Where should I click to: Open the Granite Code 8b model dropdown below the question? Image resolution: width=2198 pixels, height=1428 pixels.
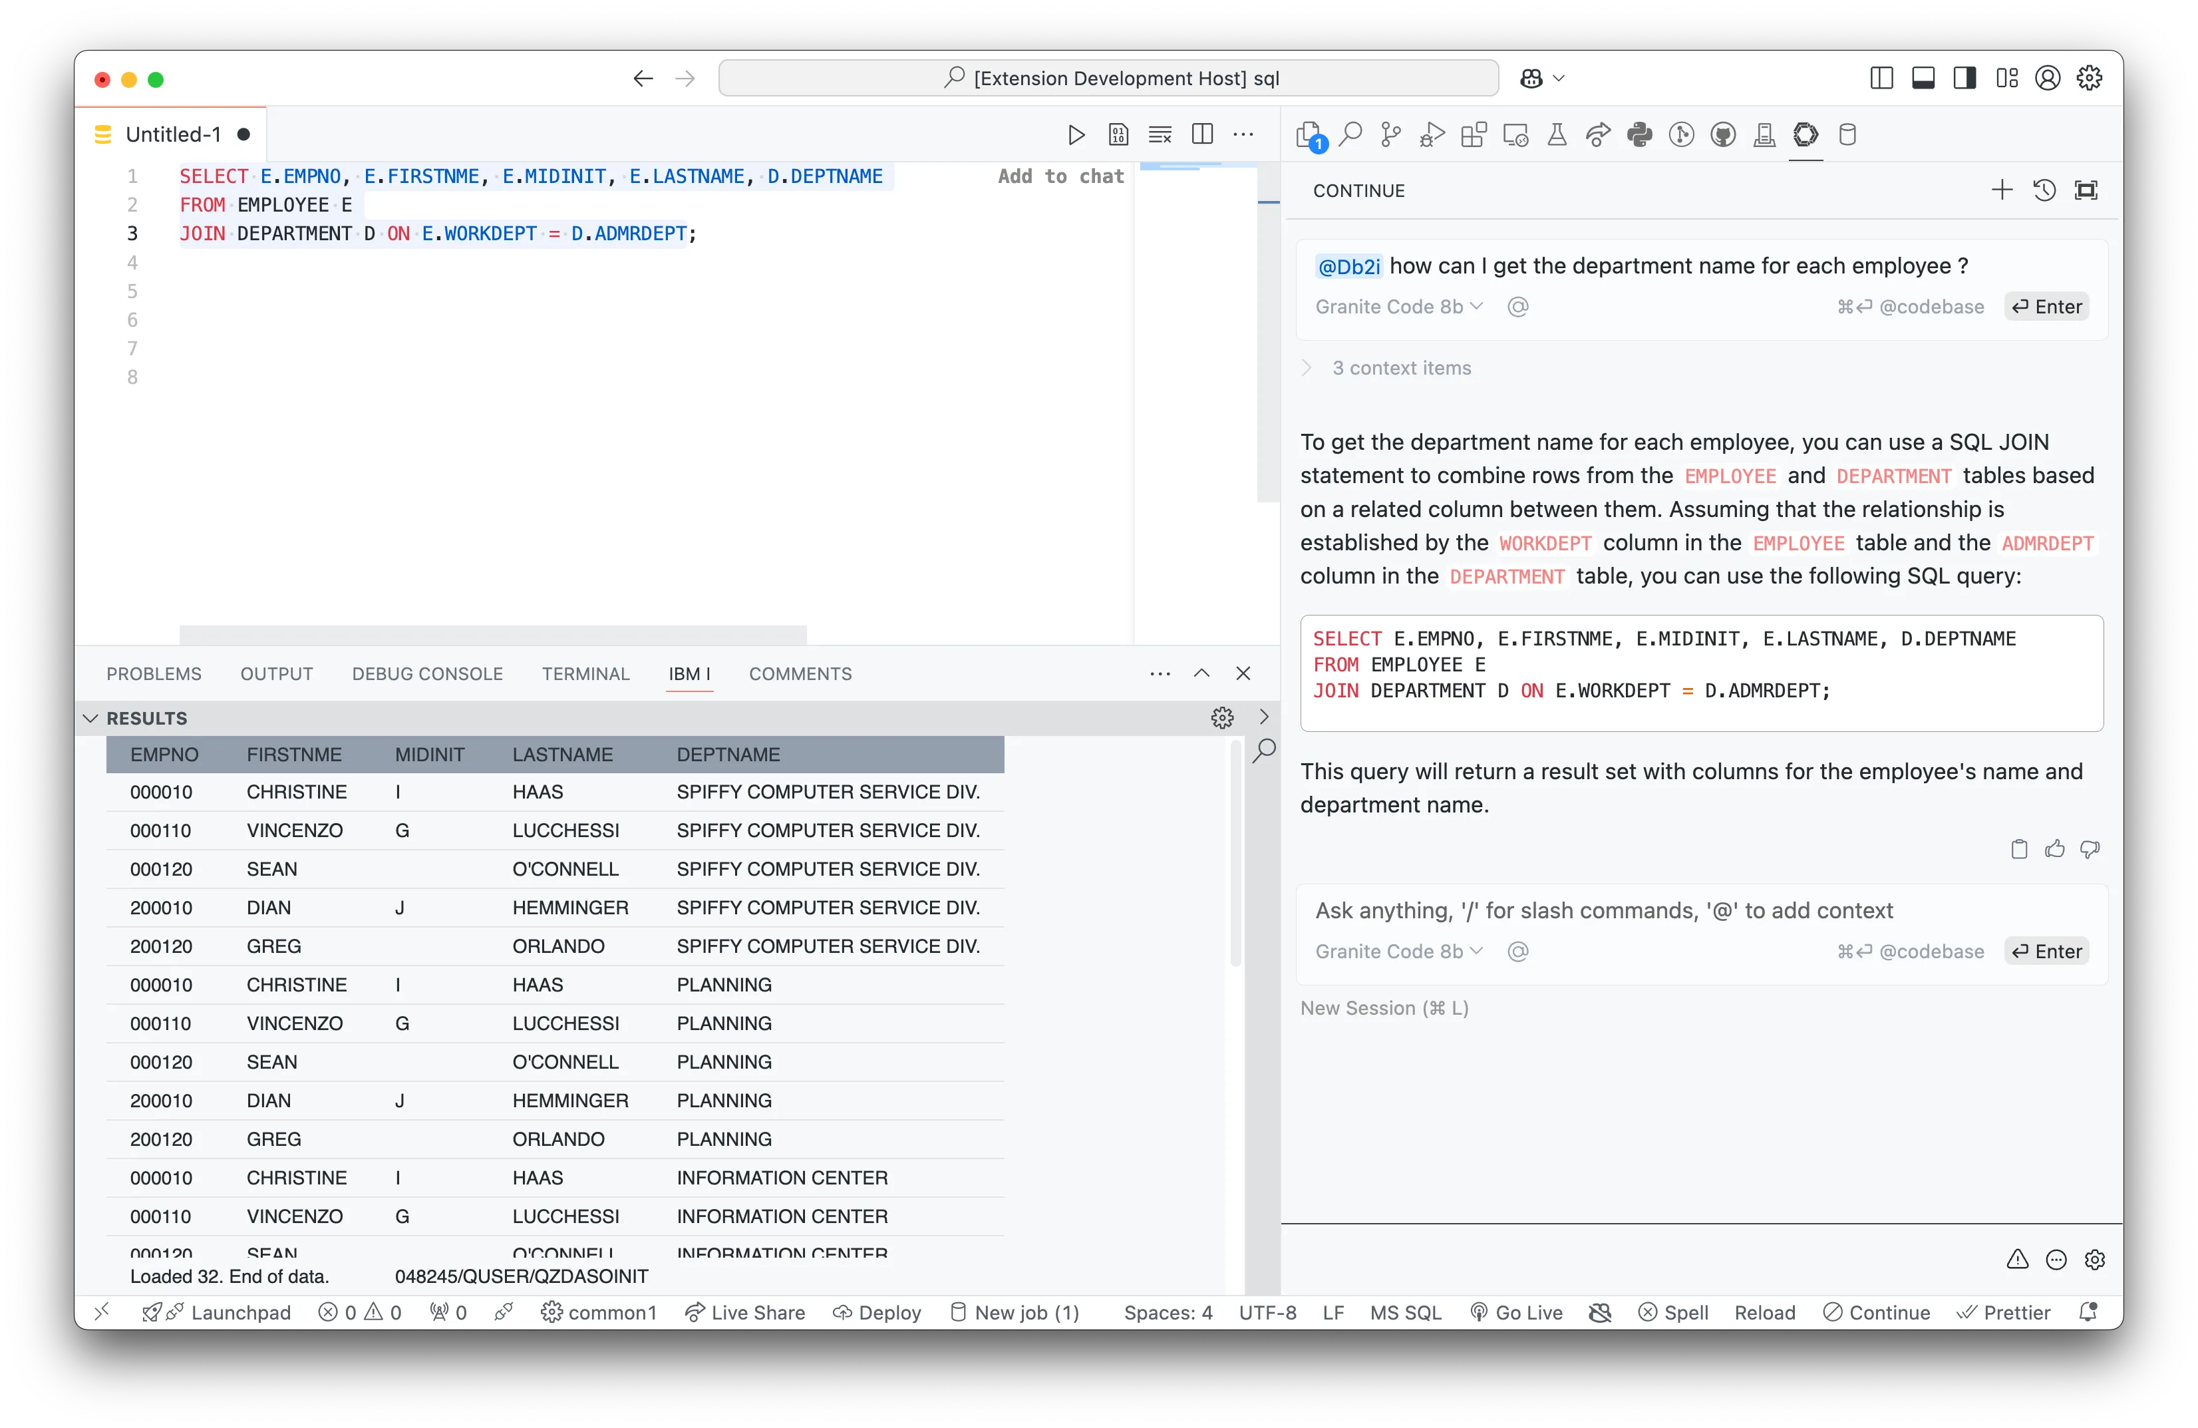(x=1398, y=307)
